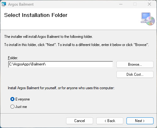Click the Argos Bailment window title text
This screenshot has width=157, height=128.
(x=21, y=4)
